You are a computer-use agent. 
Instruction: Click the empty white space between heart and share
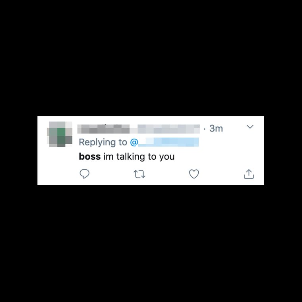[x=221, y=174]
